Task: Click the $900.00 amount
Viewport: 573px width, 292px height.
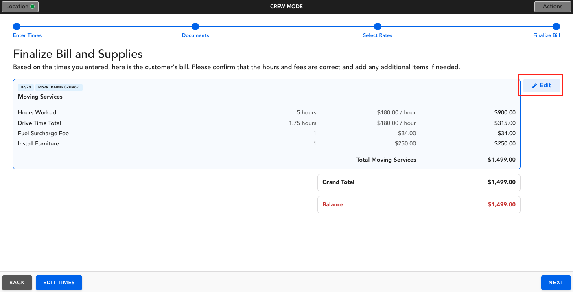Action: 505,112
